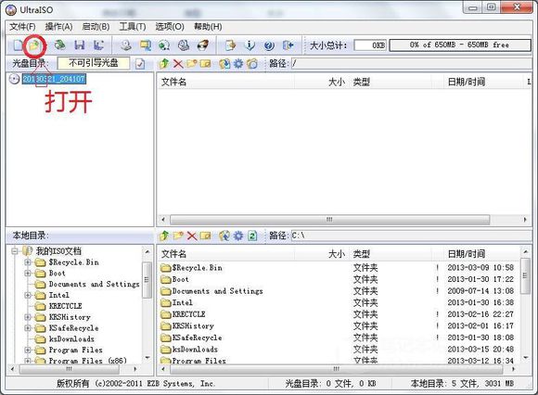538x395 pixels.
Task: Expand the Boot folder in the tree
Action: [28, 274]
